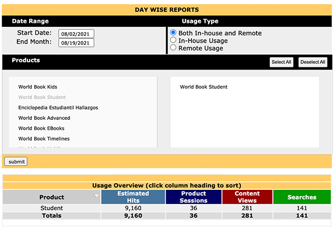The image size is (336, 228).
Task: Click Student row Product Sessions value 36
Action: point(194,208)
